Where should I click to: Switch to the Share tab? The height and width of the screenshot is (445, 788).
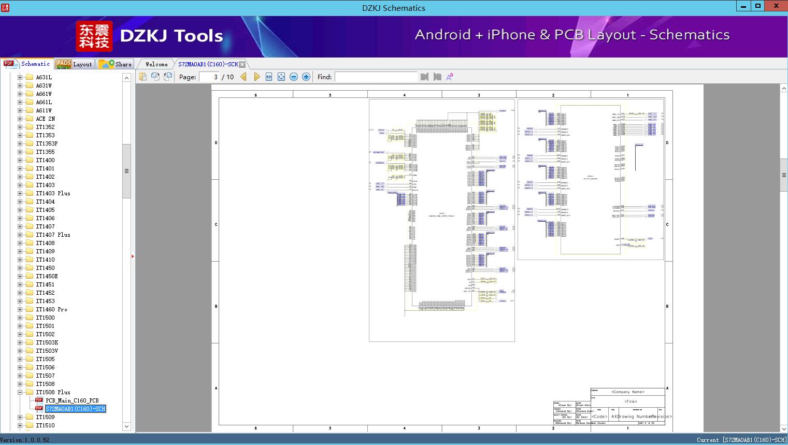[x=116, y=64]
